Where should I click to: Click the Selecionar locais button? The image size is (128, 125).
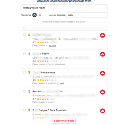(x=64, y=121)
